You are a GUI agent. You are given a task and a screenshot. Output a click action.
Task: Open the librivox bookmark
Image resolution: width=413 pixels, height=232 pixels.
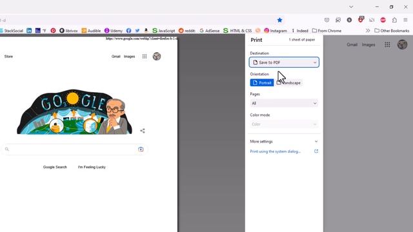[68, 30]
